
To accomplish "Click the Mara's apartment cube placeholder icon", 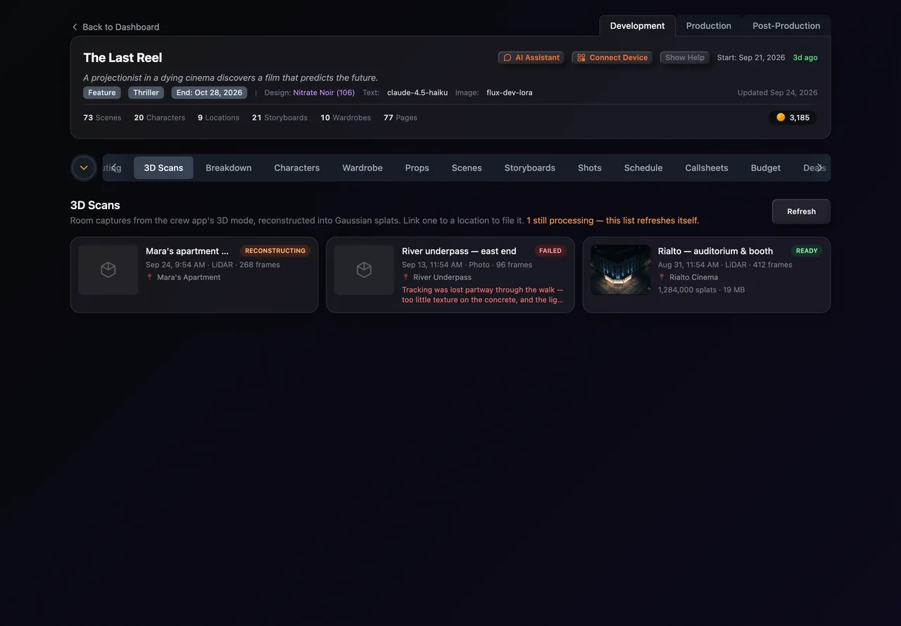I will pos(108,270).
